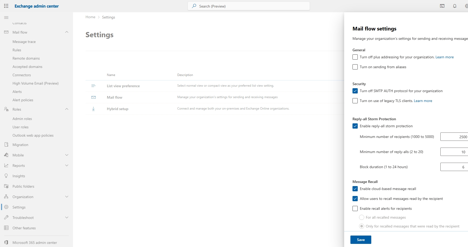Open Remote domains page
Screen dimensions: 468x247
(x=26, y=58)
